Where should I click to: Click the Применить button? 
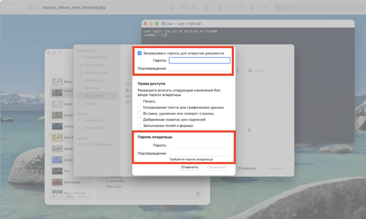tap(217, 167)
